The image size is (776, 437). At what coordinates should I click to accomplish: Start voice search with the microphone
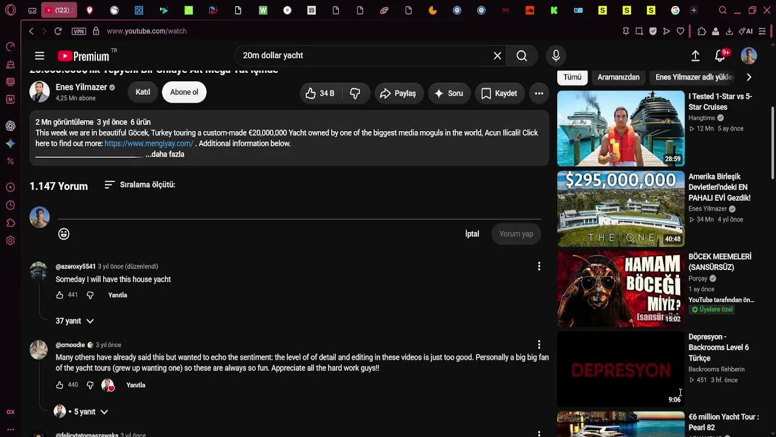tap(556, 56)
